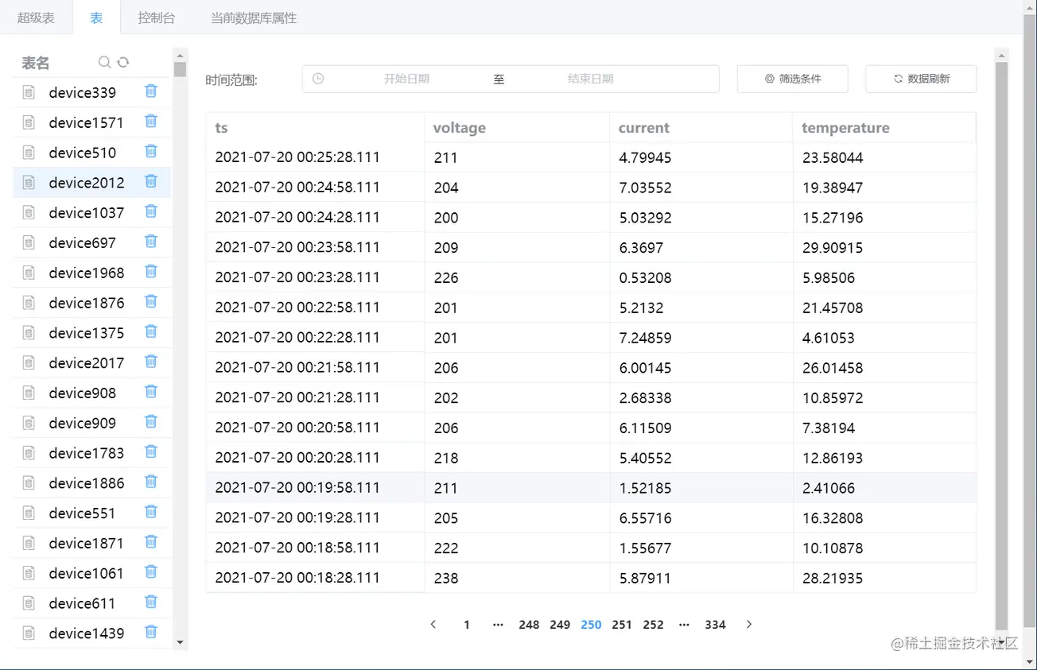Delete table device1571 via trash icon
Image resolution: width=1037 pixels, height=670 pixels.
tap(151, 122)
